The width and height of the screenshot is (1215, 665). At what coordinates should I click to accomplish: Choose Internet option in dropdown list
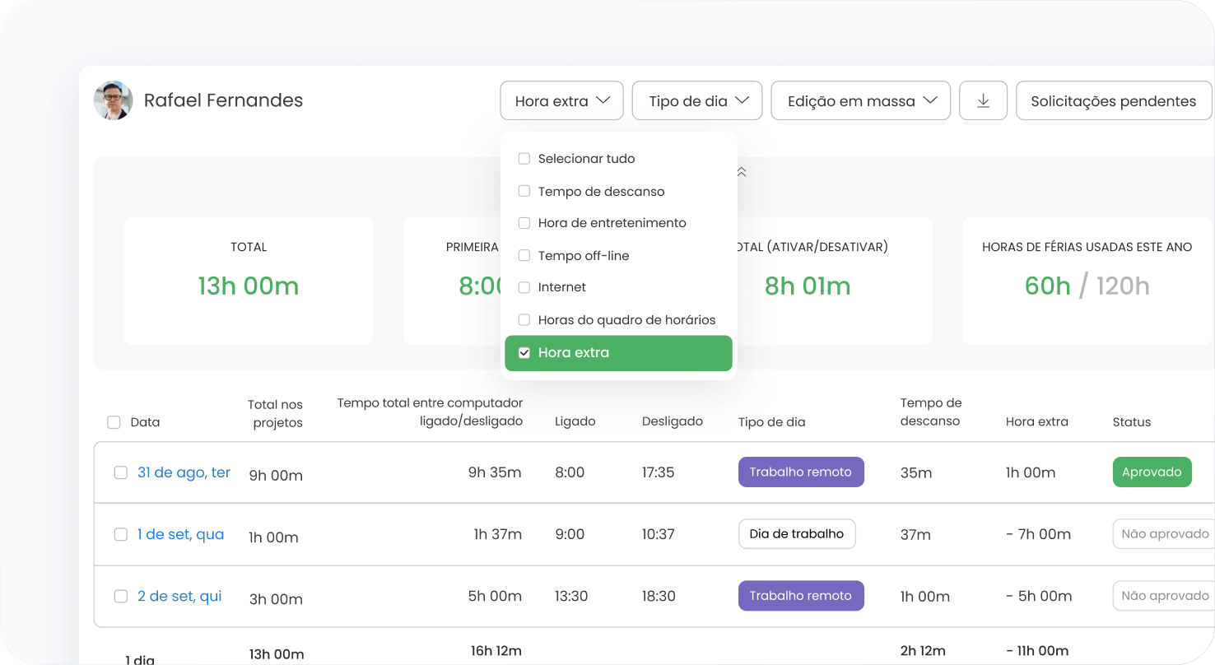tap(524, 287)
